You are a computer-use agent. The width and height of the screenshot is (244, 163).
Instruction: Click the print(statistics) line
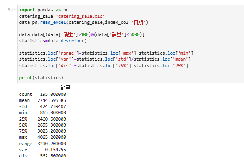point(41,78)
